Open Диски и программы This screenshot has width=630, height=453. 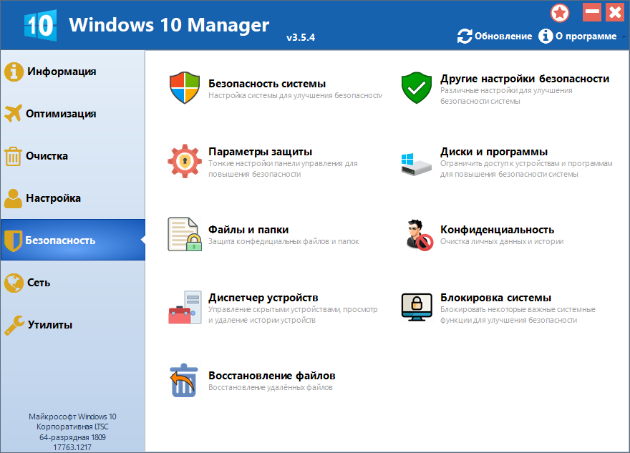point(494,152)
